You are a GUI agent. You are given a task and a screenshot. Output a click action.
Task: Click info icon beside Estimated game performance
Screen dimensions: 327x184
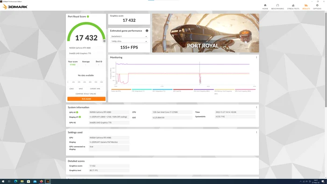click(x=147, y=31)
